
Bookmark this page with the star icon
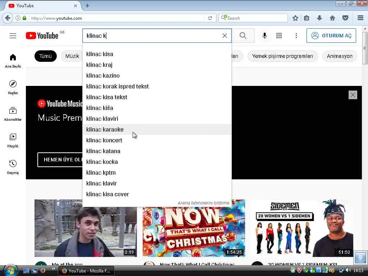[295, 18]
